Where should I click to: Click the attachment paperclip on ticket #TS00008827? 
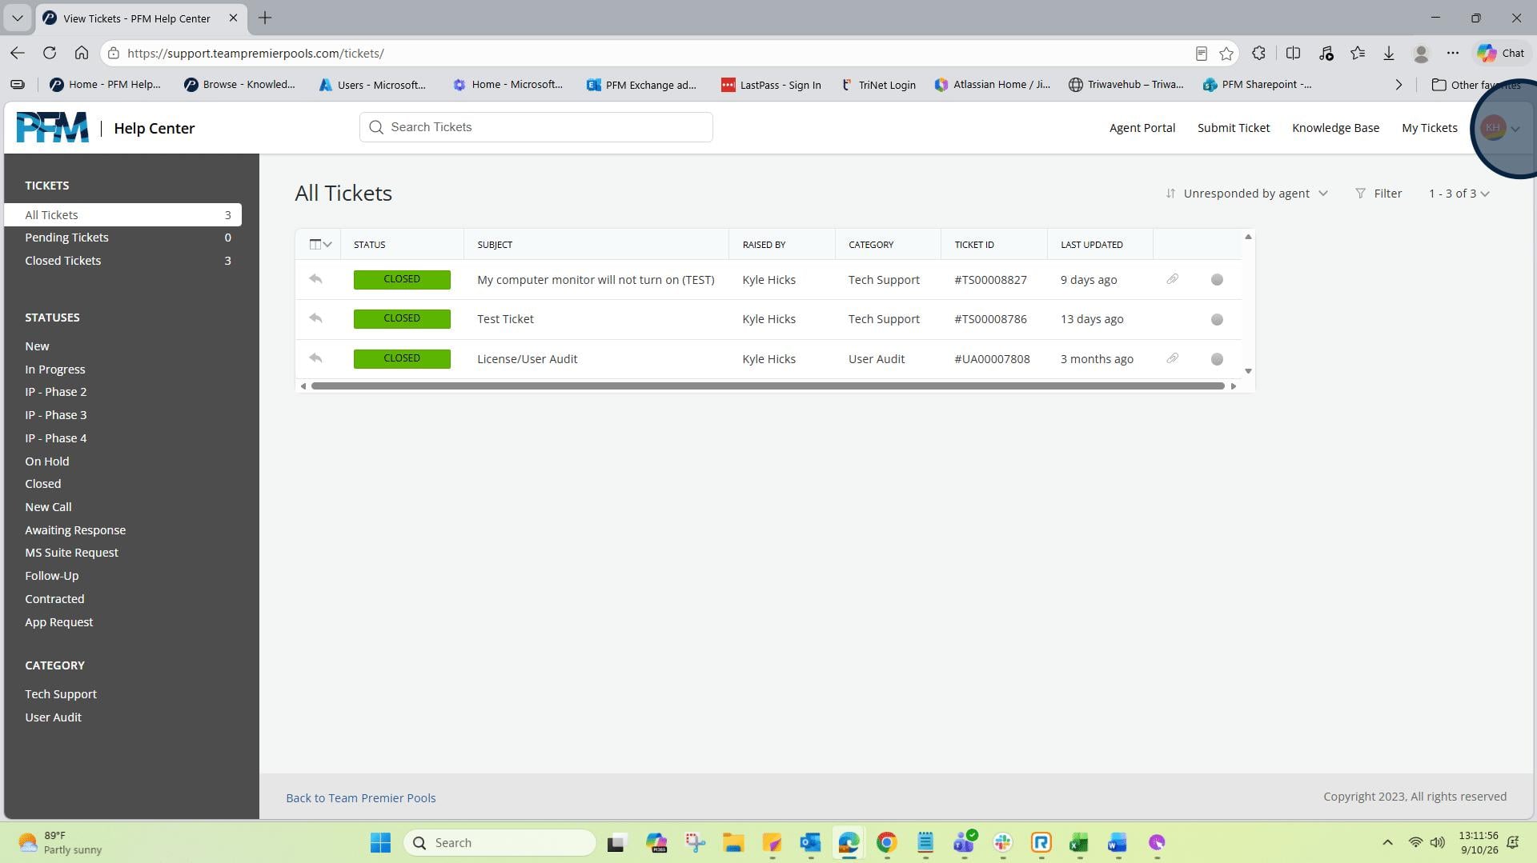pyautogui.click(x=1172, y=279)
